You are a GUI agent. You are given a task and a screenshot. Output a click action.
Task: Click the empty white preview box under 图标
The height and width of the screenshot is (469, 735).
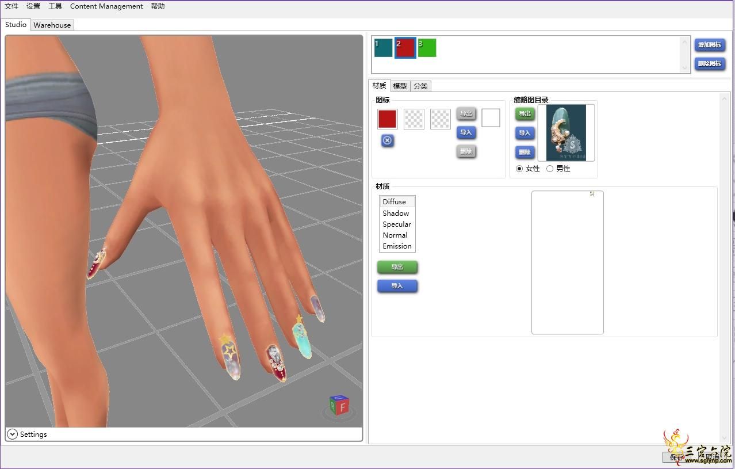pyautogui.click(x=491, y=118)
